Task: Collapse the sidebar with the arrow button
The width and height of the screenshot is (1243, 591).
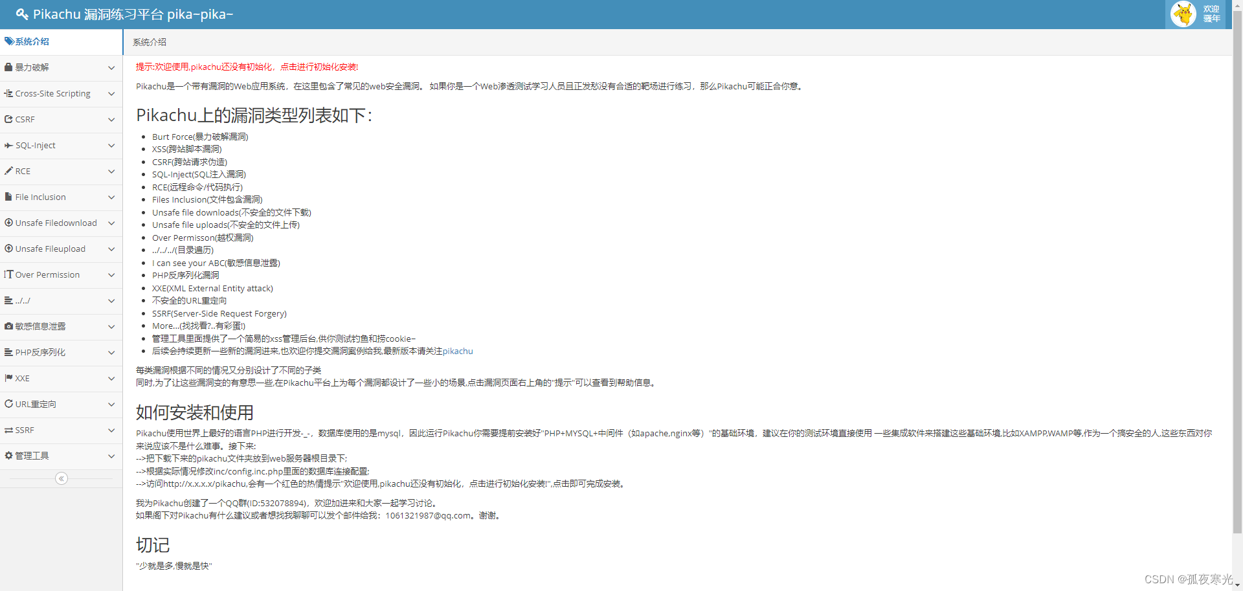Action: (x=61, y=478)
